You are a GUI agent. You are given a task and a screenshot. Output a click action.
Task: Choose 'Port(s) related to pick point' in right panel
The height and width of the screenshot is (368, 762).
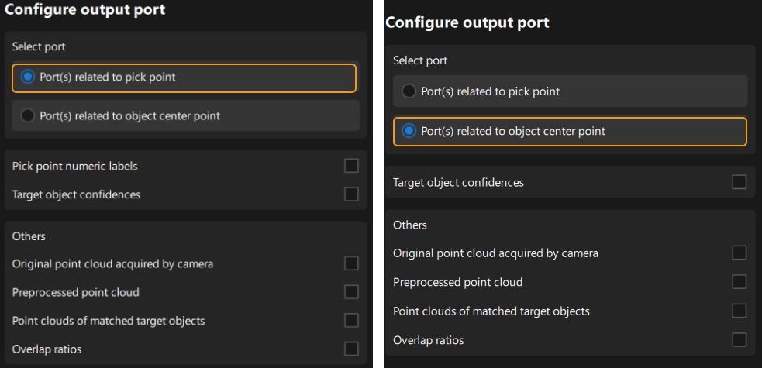[409, 91]
